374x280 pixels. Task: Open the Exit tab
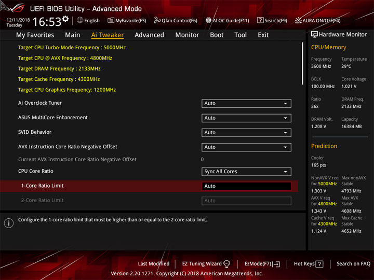tap(263, 35)
